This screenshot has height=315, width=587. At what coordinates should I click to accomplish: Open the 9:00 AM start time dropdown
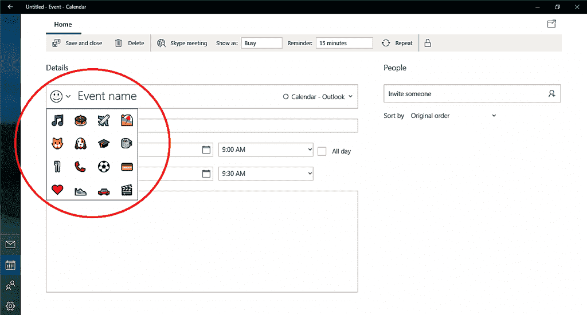click(266, 149)
